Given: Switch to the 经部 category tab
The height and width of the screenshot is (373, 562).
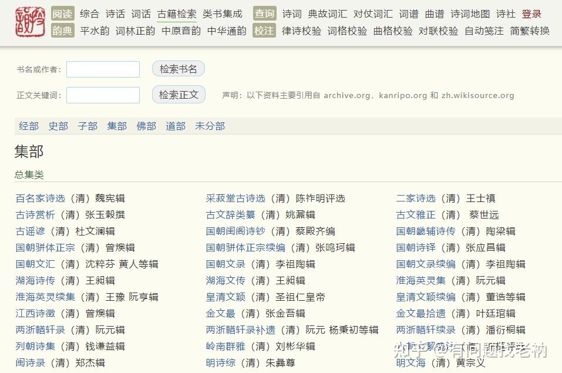Looking at the screenshot, I should tap(29, 126).
